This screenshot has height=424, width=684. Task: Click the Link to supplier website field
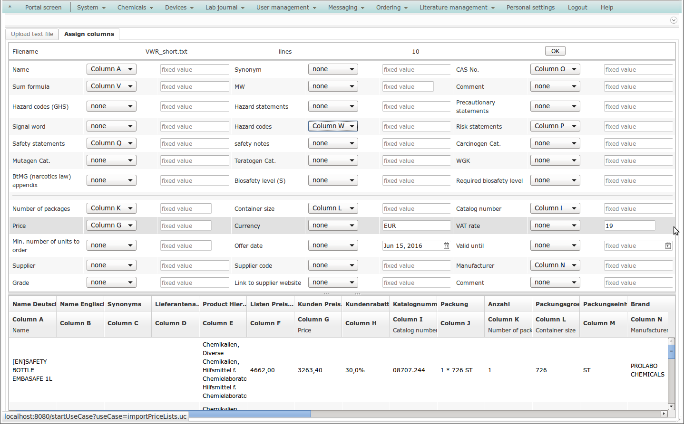tap(416, 283)
